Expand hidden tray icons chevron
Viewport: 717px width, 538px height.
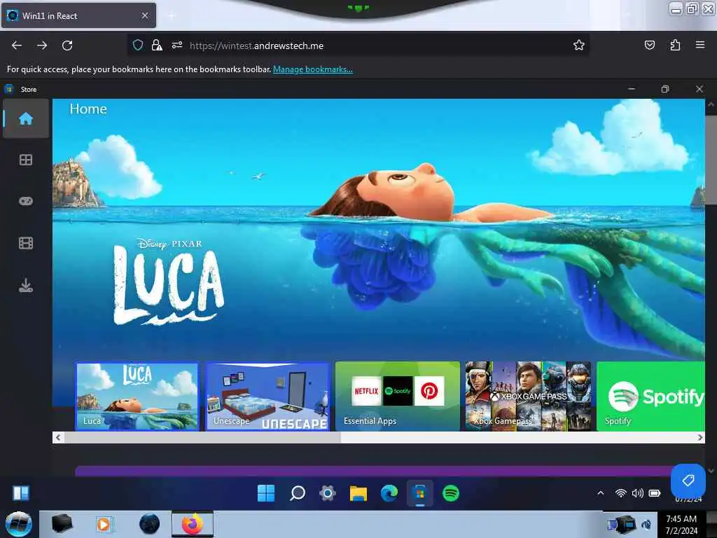point(600,493)
